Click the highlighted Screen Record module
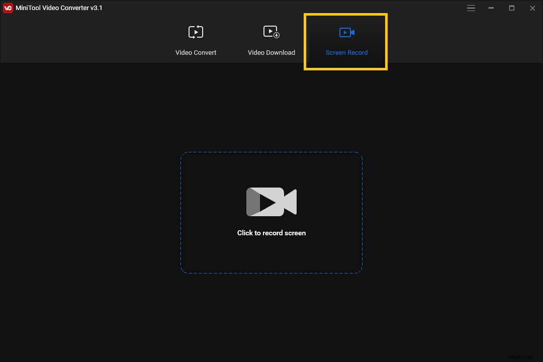 click(346, 42)
